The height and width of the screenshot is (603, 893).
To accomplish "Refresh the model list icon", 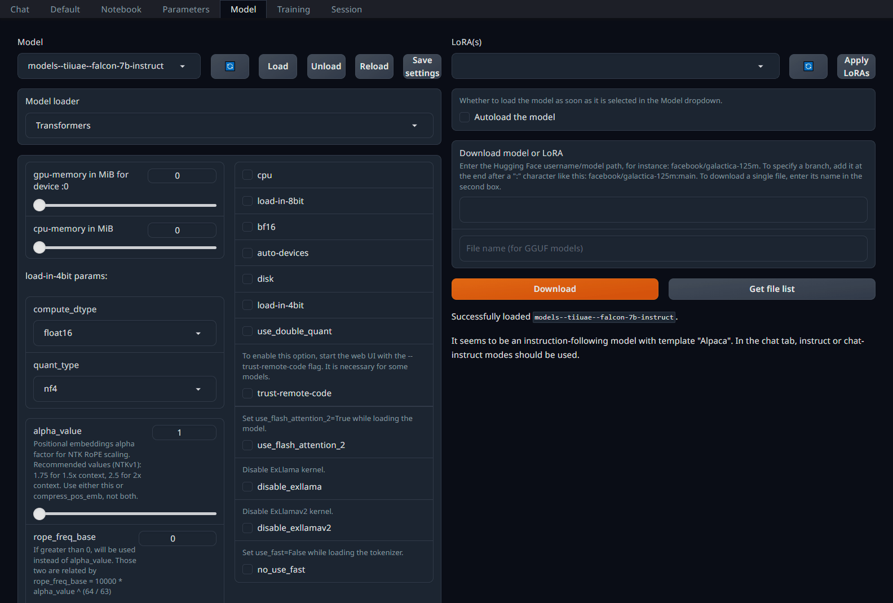I will click(230, 66).
